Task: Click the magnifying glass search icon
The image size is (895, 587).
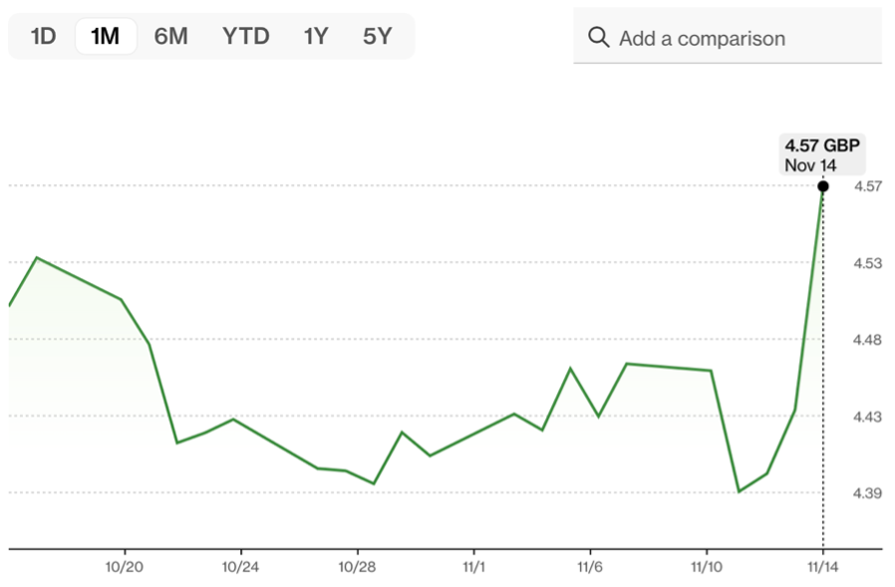Action: [x=599, y=38]
